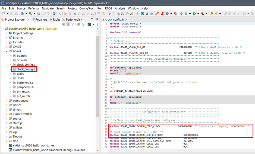Click the Save All icon in toolbar

point(16,14)
